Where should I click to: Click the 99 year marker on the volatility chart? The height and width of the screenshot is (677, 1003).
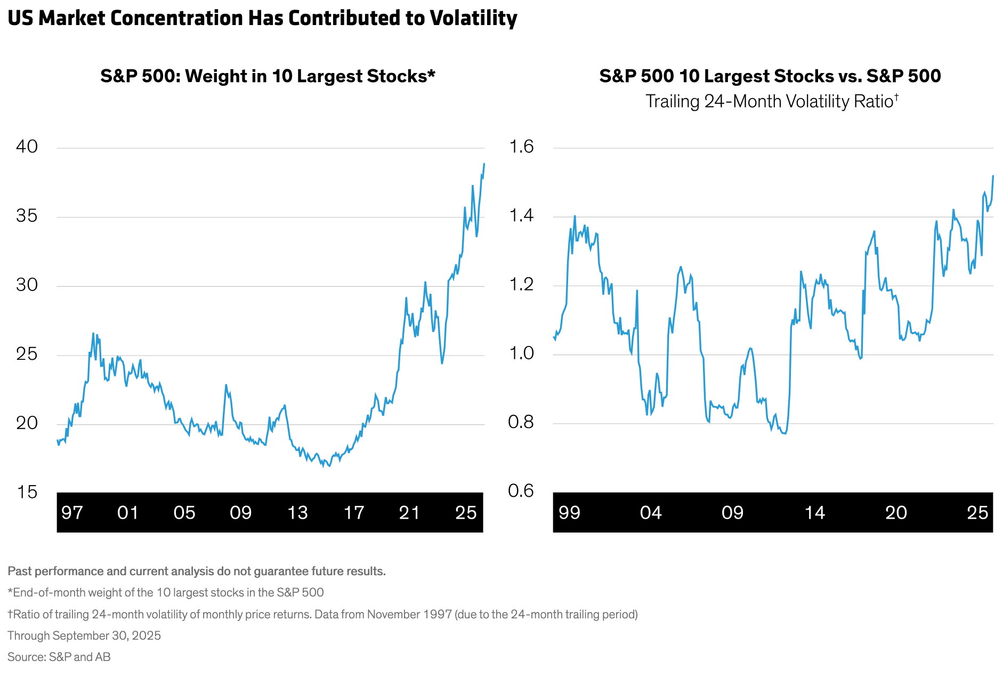click(x=569, y=513)
